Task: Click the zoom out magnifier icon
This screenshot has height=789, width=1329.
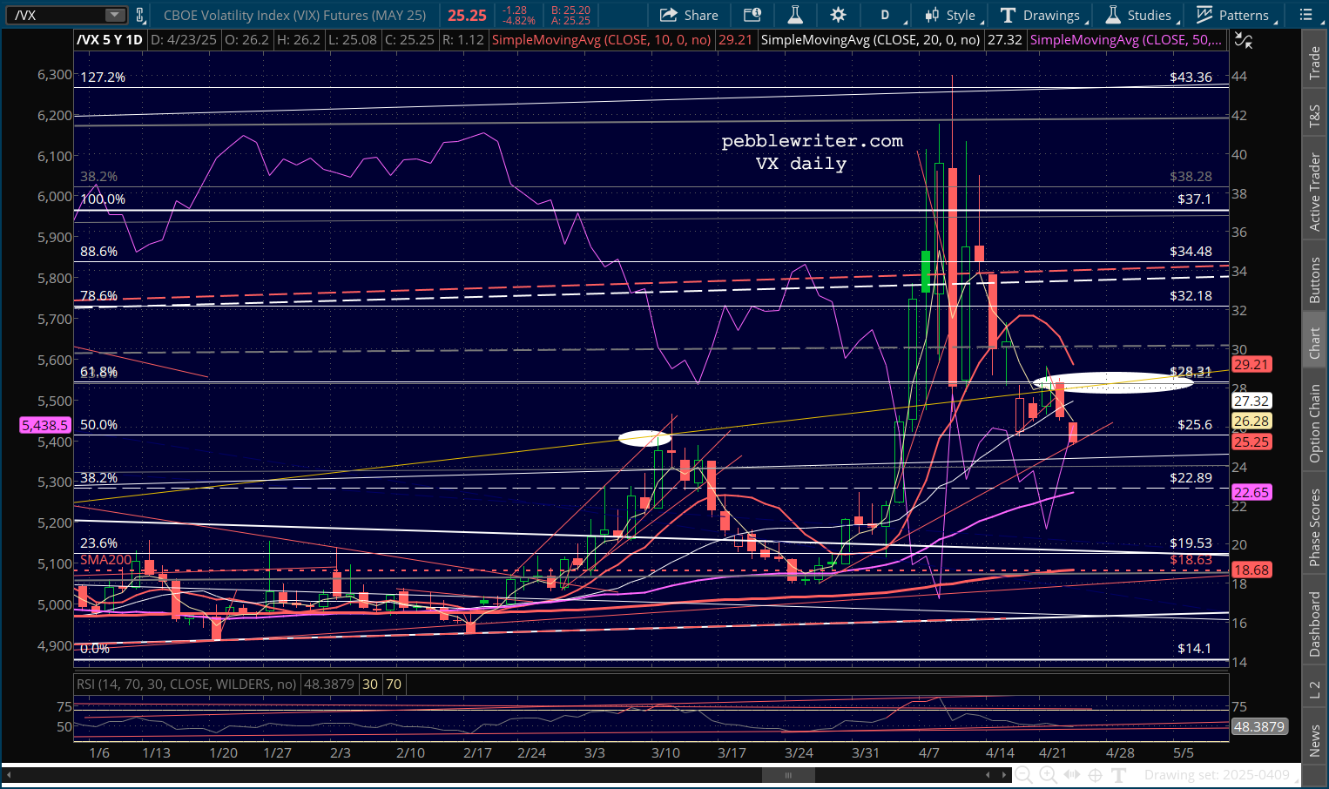Action: [x=1023, y=774]
